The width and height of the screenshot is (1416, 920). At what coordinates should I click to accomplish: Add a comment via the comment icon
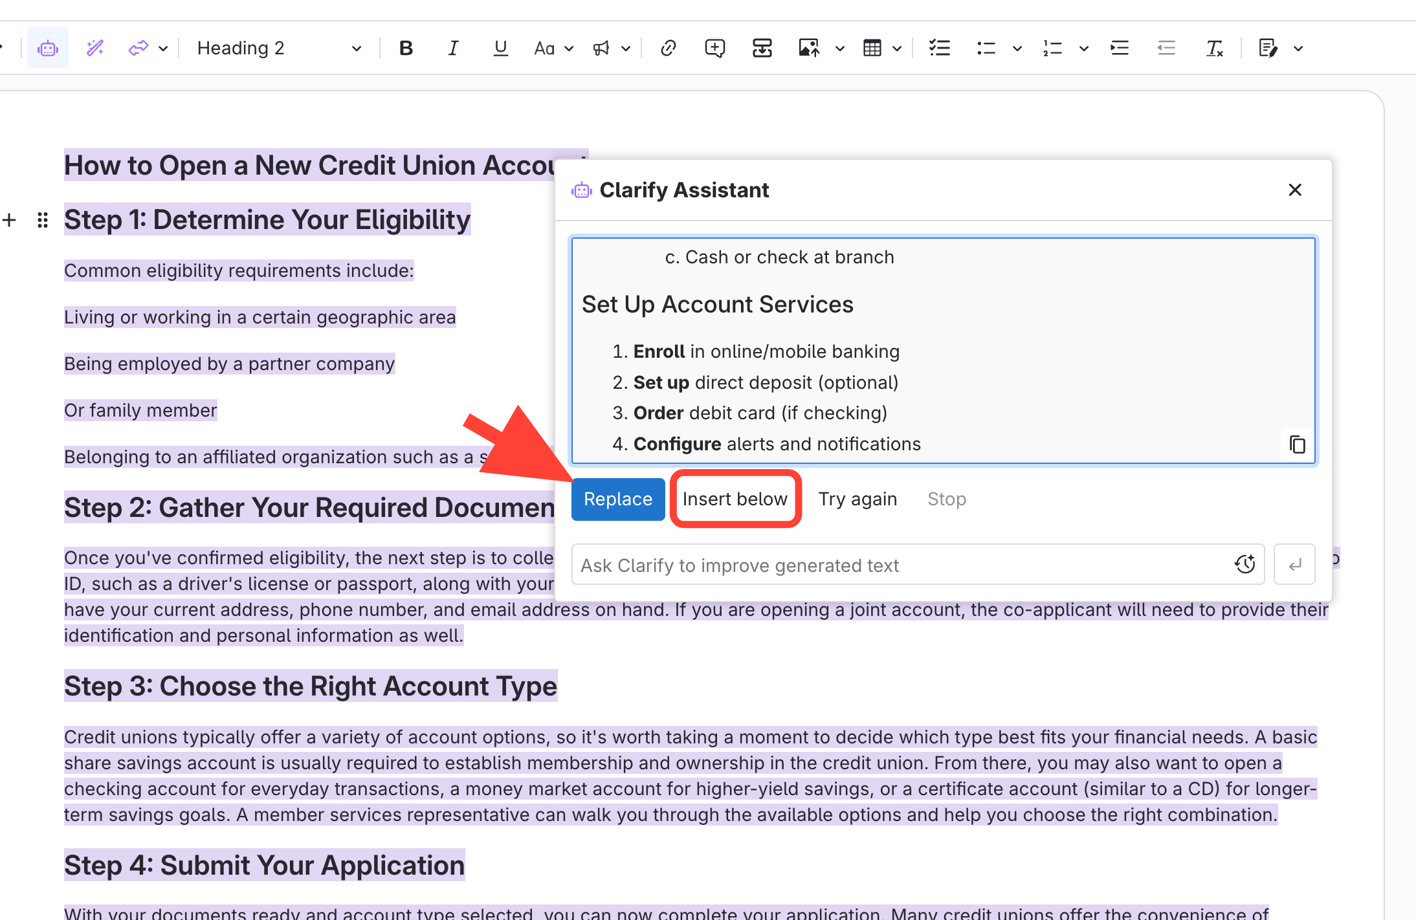point(714,48)
